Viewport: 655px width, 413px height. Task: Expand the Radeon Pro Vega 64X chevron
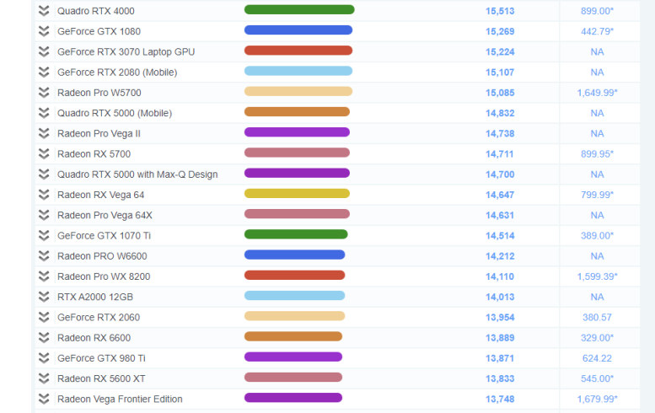[x=44, y=215]
